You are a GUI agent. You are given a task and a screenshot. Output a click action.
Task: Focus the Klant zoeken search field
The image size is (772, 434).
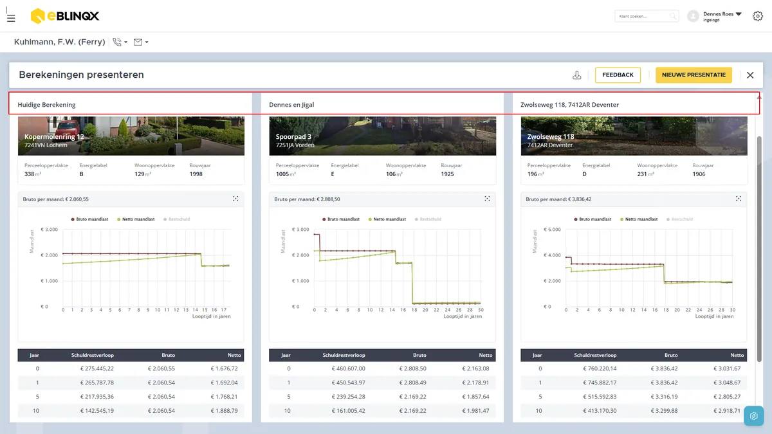647,16
